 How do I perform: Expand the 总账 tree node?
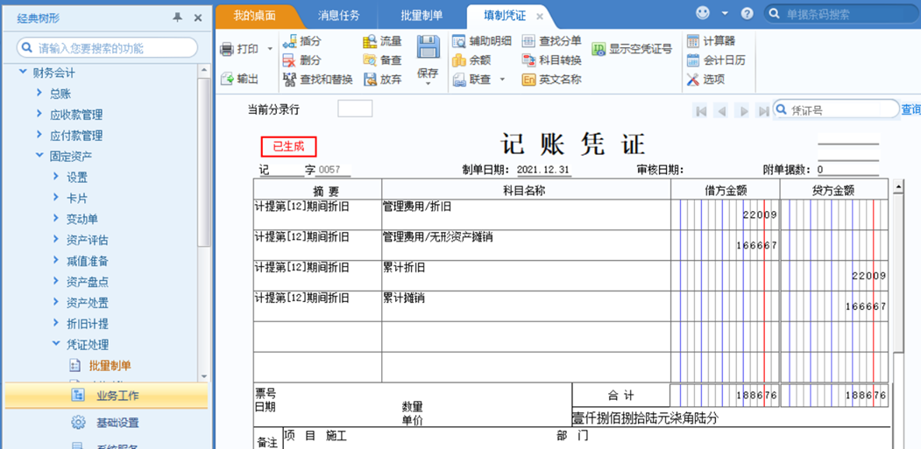click(39, 93)
